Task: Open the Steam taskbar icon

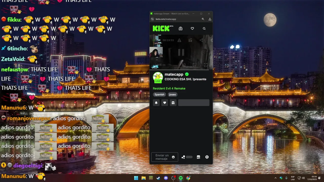Action: (x=158, y=178)
